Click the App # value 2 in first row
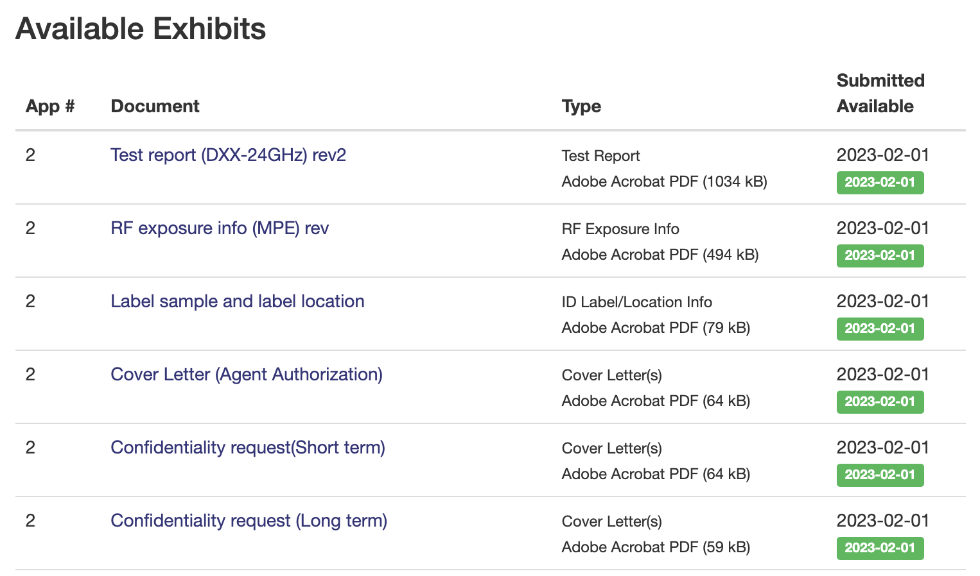The image size is (980, 576). pos(30,155)
